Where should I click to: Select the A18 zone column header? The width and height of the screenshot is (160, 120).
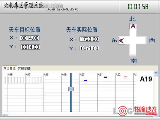click(46, 75)
